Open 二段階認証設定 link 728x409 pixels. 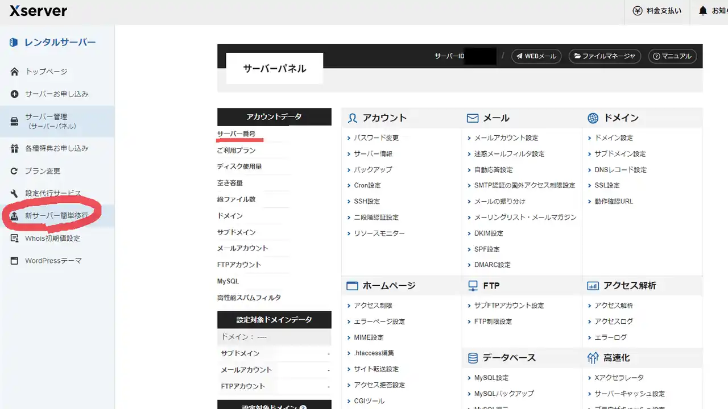pyautogui.click(x=376, y=218)
